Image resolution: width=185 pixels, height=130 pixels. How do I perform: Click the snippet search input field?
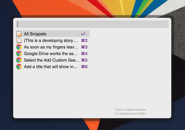coord(92,24)
